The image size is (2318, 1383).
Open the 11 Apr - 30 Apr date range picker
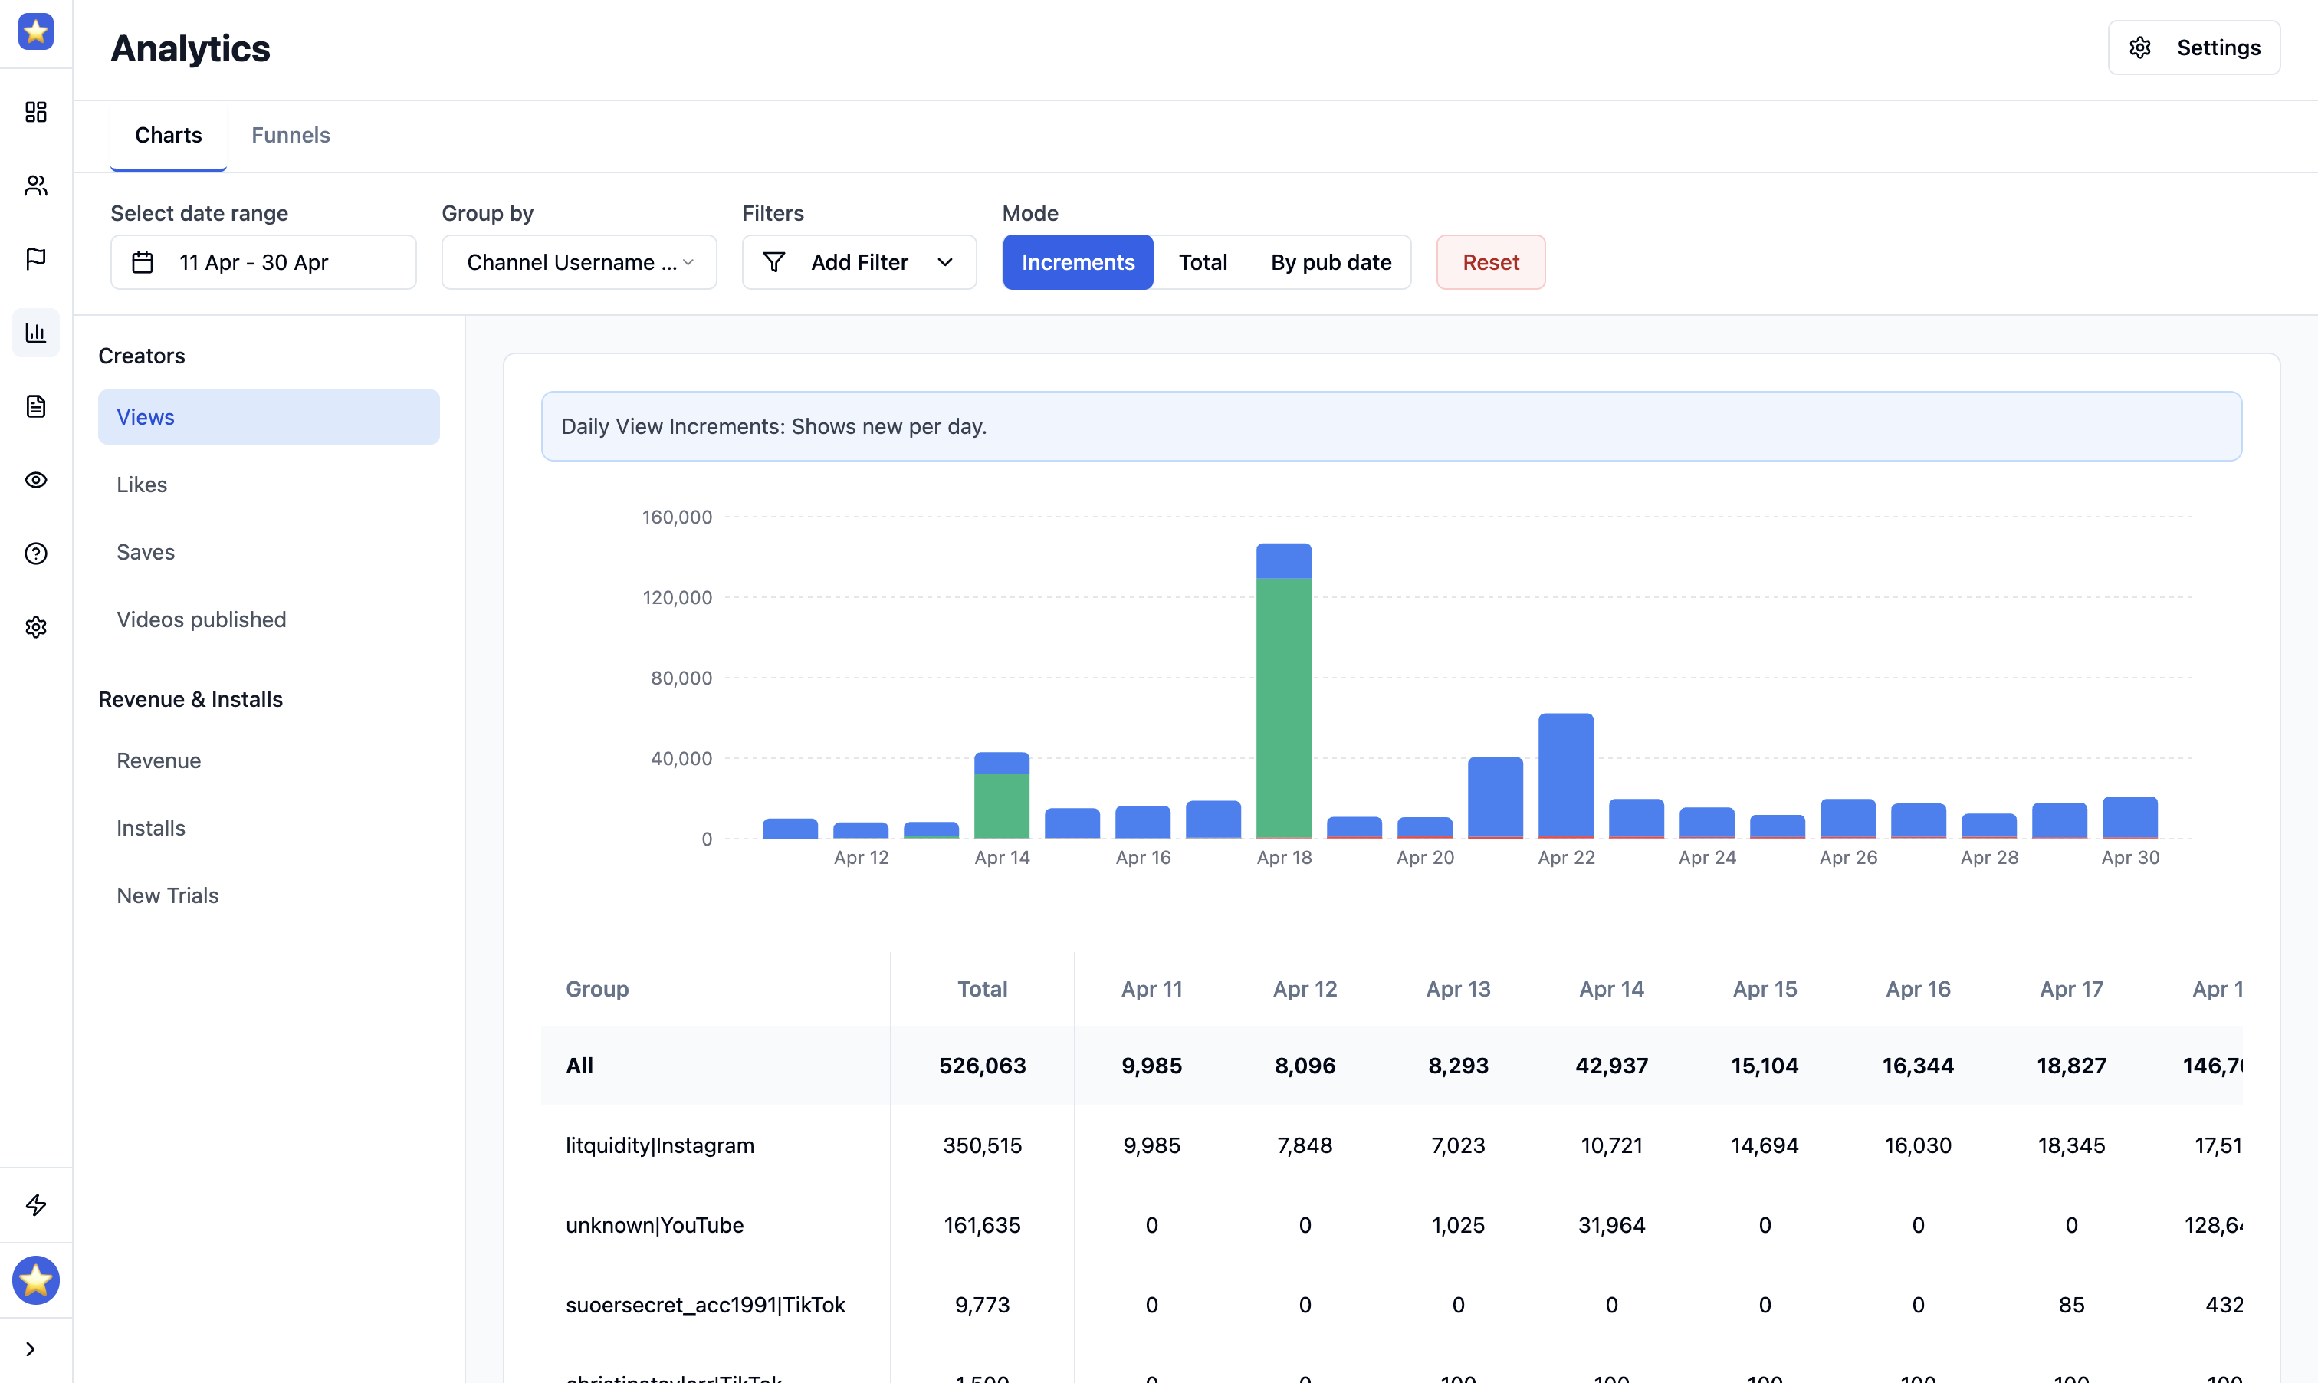(x=264, y=263)
